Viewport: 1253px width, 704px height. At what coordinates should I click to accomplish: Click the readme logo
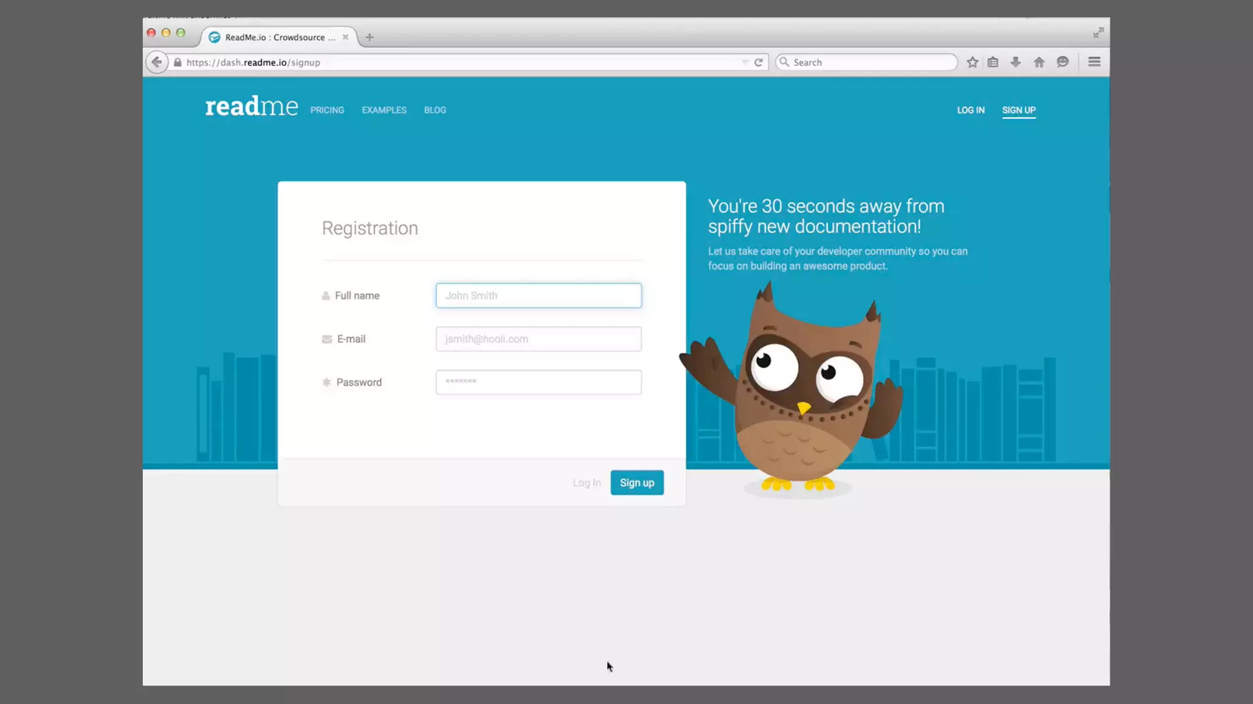coord(251,107)
